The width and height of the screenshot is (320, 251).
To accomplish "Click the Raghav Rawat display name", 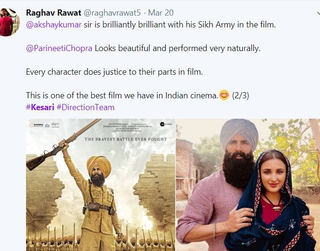I will pyautogui.click(x=53, y=13).
